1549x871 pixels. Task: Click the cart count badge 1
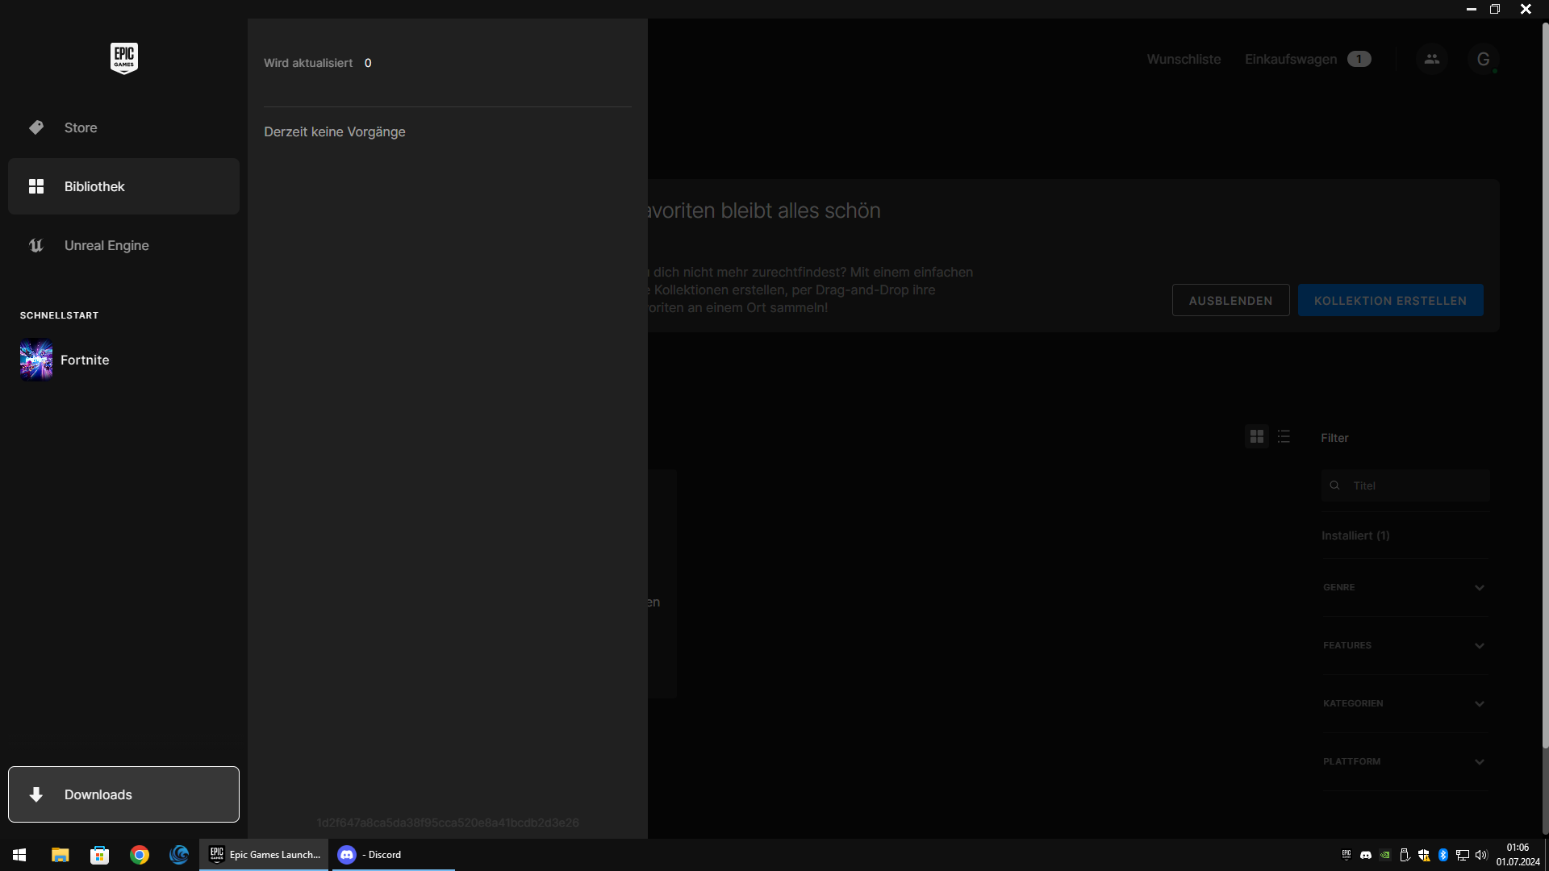coord(1359,59)
